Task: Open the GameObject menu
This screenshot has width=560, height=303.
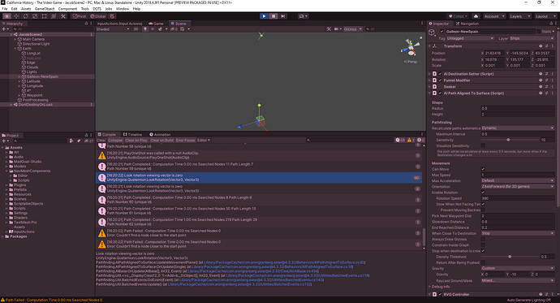Action: click(x=45, y=9)
